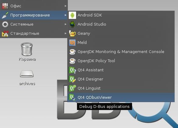The height and width of the screenshot is (128, 178).
Task: Select Qt4 Linguist menu entry
Action: (121, 88)
